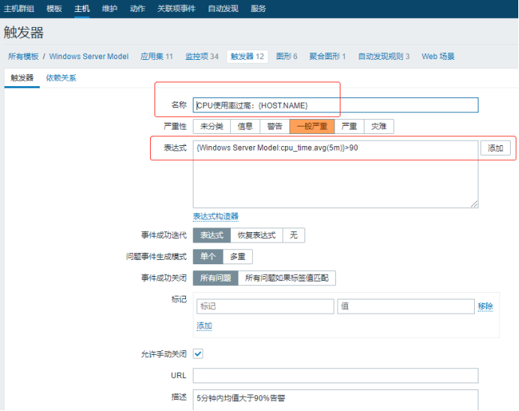Grab the expression textarea resize handle
This screenshot has width=519, height=411.
coord(474,204)
